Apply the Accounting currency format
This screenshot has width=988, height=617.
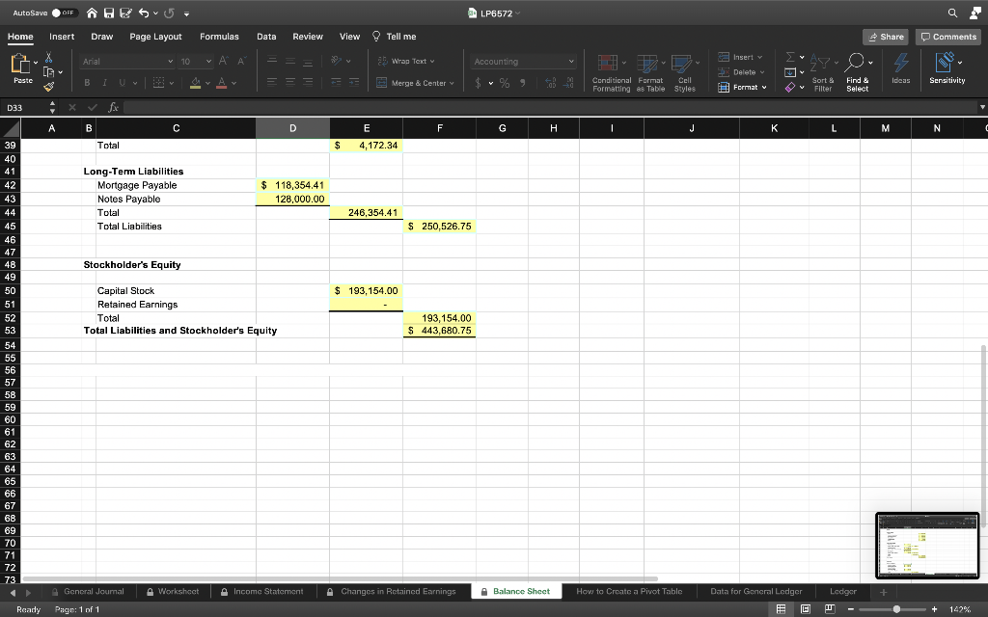point(479,85)
